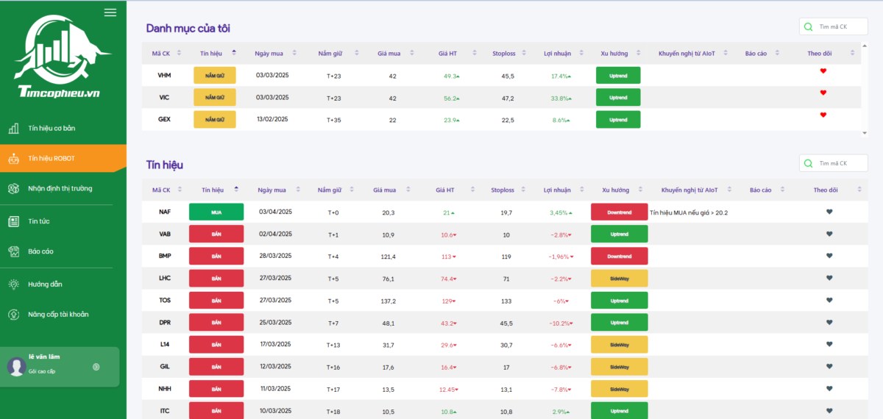Collapse sidebar with the hamburger menu icon
The image size is (883, 419).
(110, 12)
